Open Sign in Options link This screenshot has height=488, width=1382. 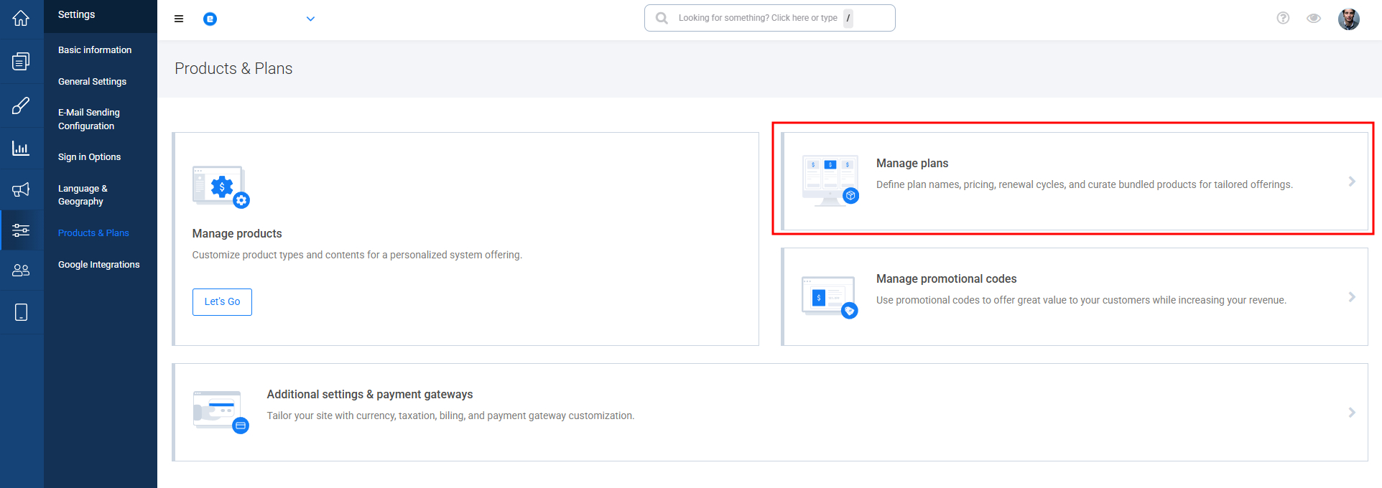click(90, 157)
